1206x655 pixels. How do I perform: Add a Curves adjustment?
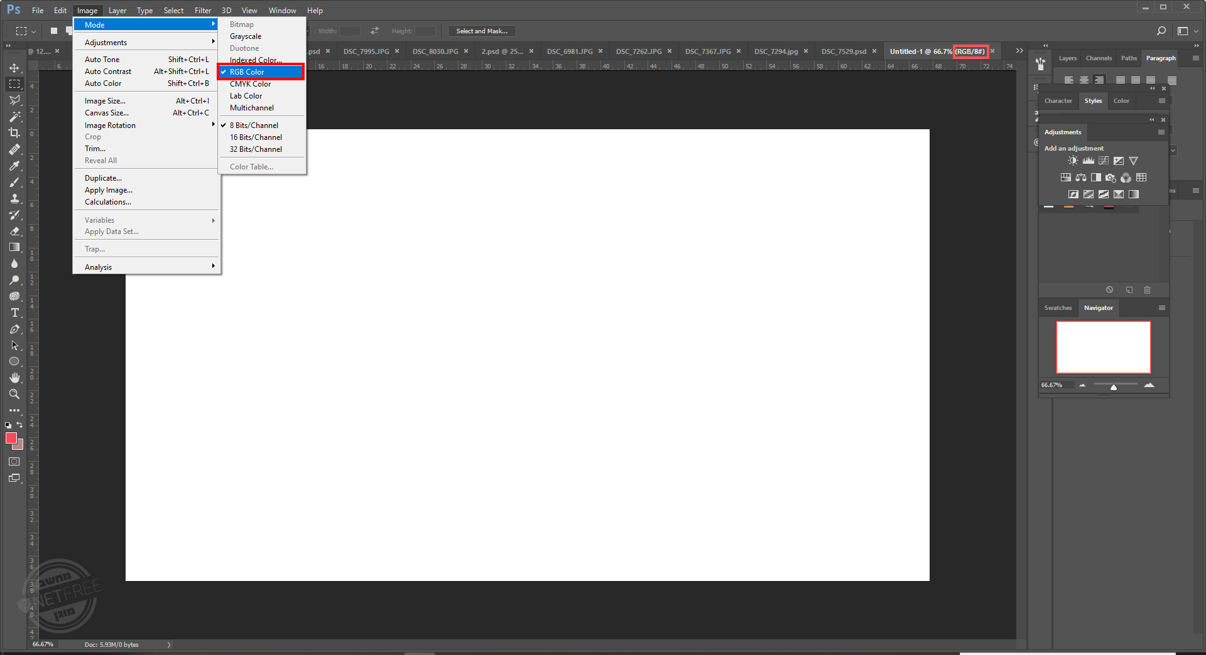point(1104,161)
